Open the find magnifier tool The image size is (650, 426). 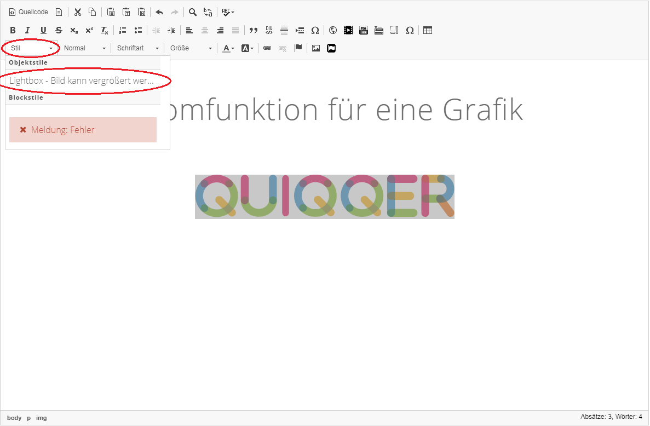[x=193, y=12]
